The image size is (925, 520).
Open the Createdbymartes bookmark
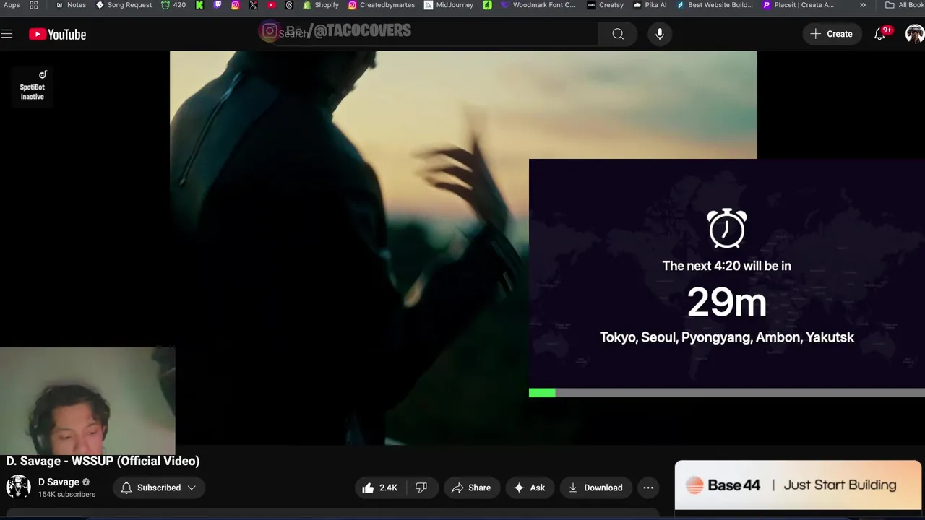tap(382, 5)
